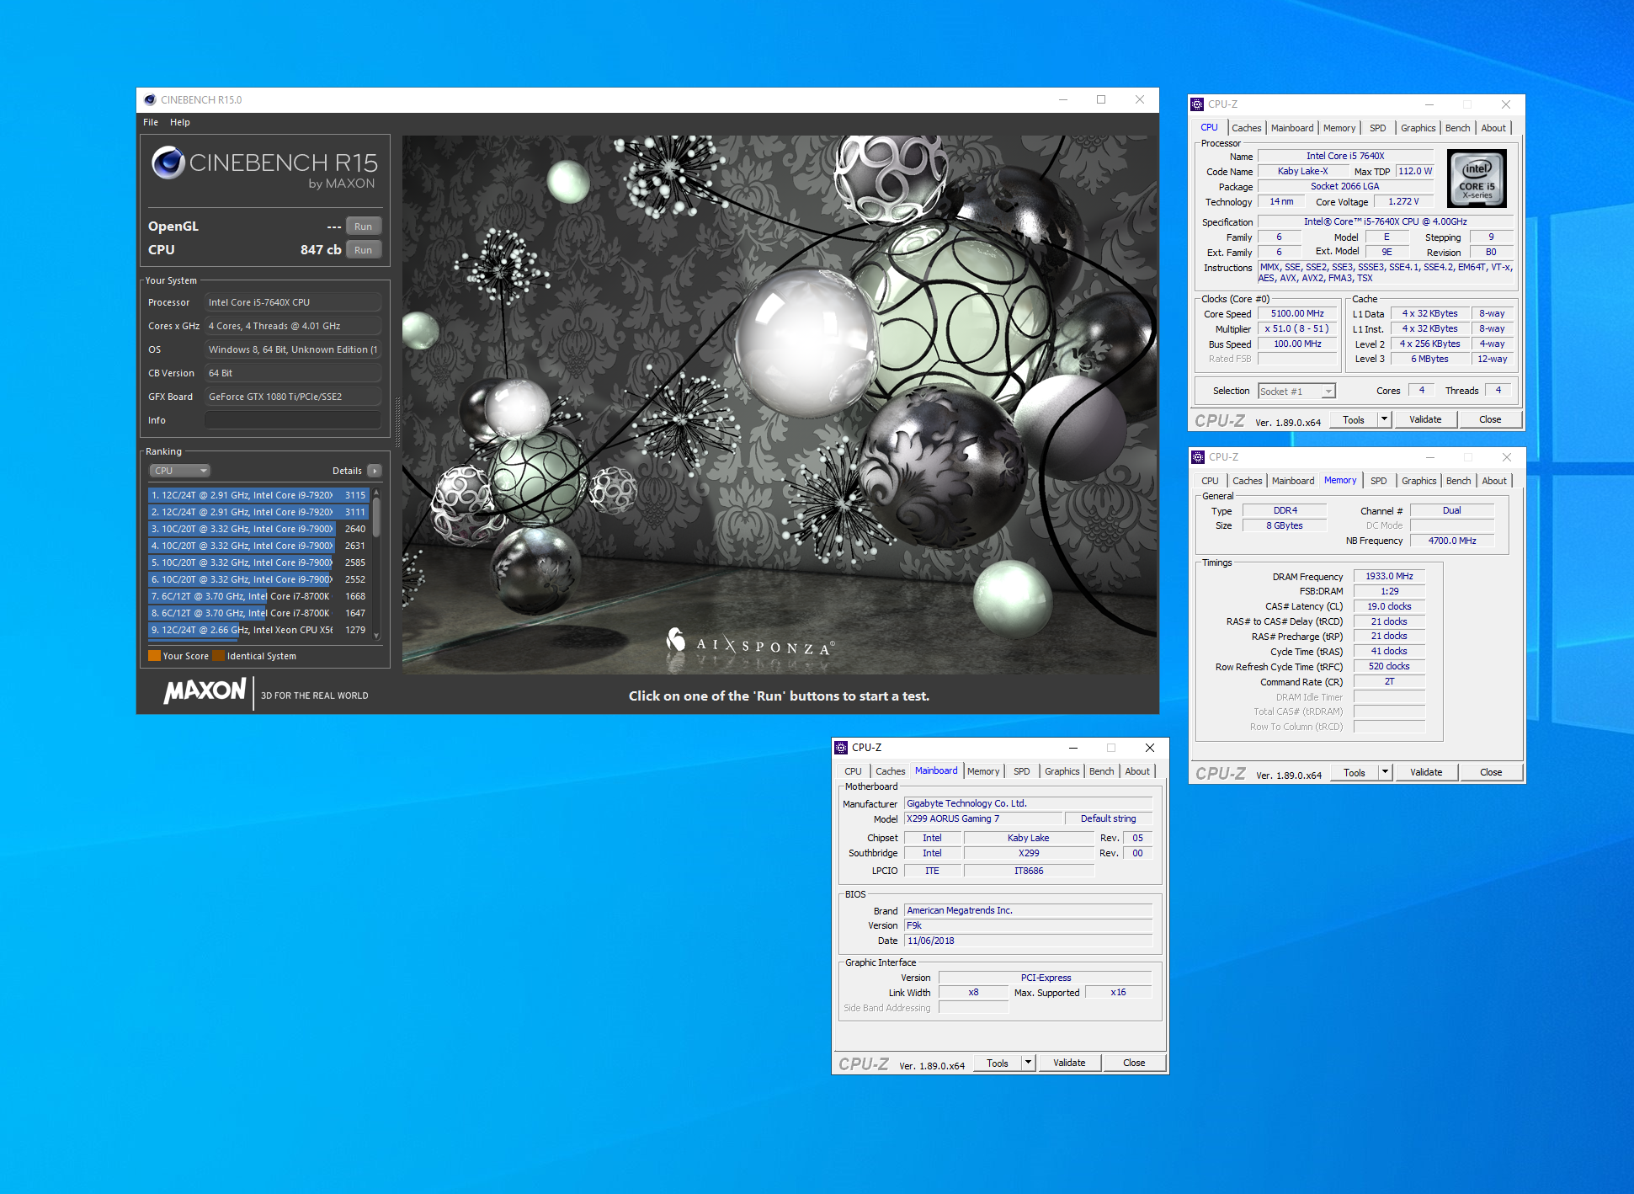Open CPU tab in Mainboard CPU-Z window

[x=853, y=771]
